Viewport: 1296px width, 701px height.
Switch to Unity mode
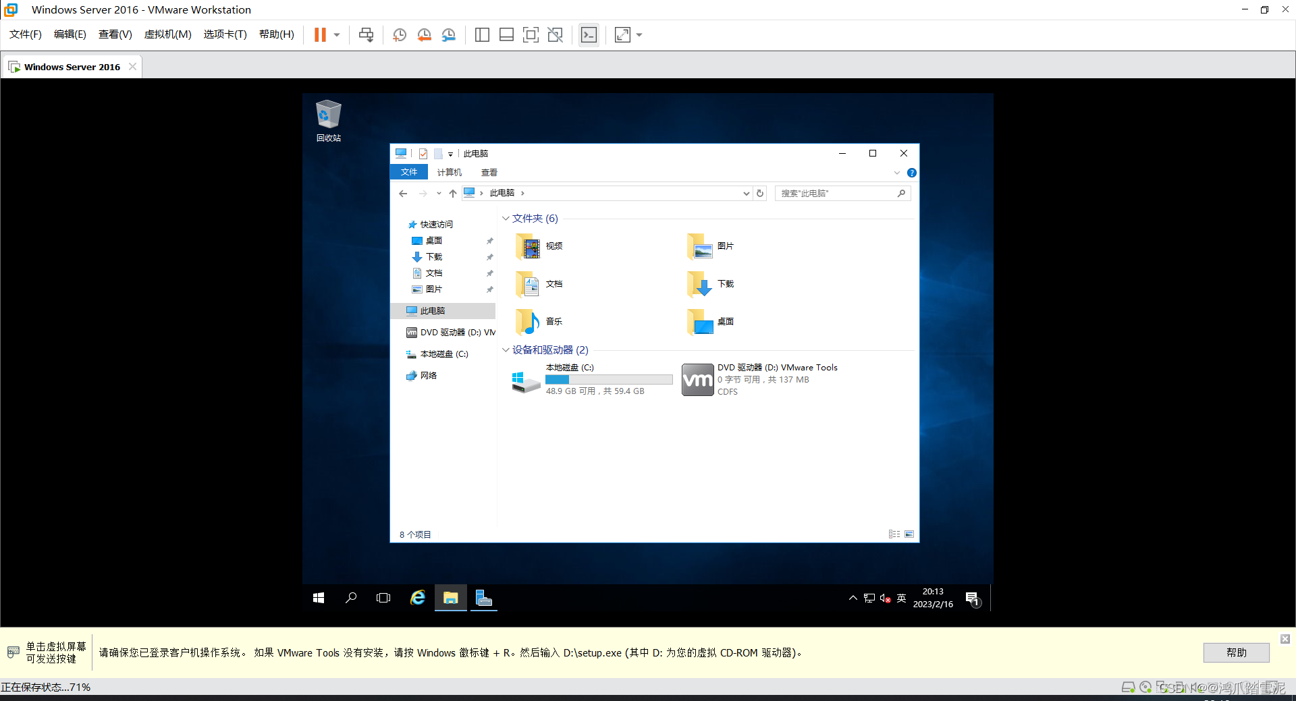[555, 34]
